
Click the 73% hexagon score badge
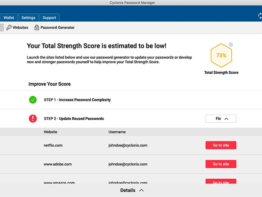click(x=221, y=56)
